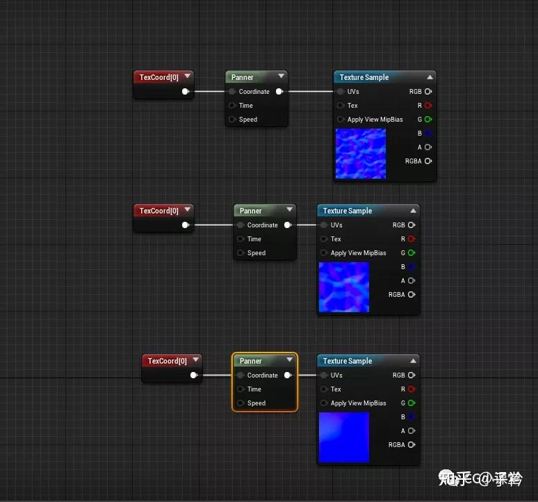Expand the middle Panner node arrow
Image resolution: width=538 pixels, height=502 pixels.
click(x=290, y=209)
